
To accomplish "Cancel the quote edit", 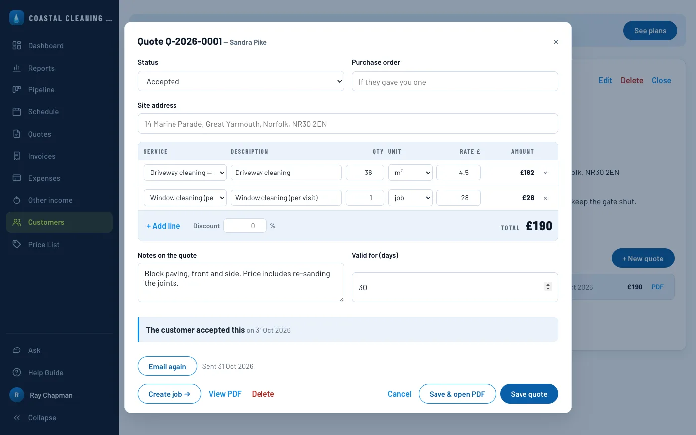I will [x=399, y=394].
